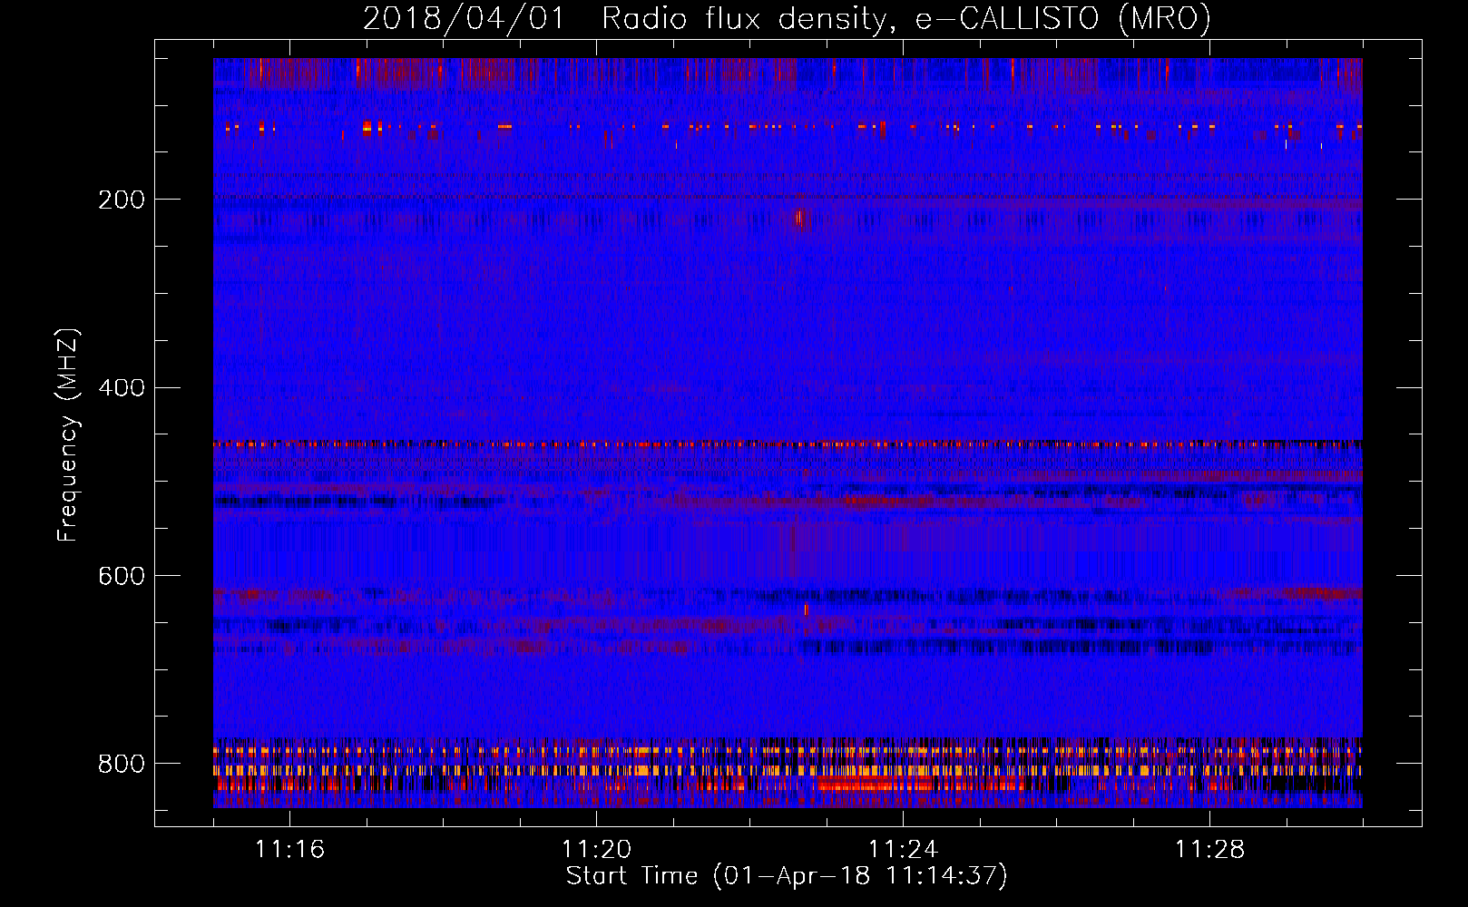1468x907 pixels.
Task: Click the 'Start Time (01-Apr-18 11:14:37)' label
Action: (x=787, y=876)
